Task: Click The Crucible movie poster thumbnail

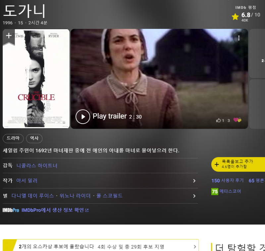Action: click(x=36, y=83)
